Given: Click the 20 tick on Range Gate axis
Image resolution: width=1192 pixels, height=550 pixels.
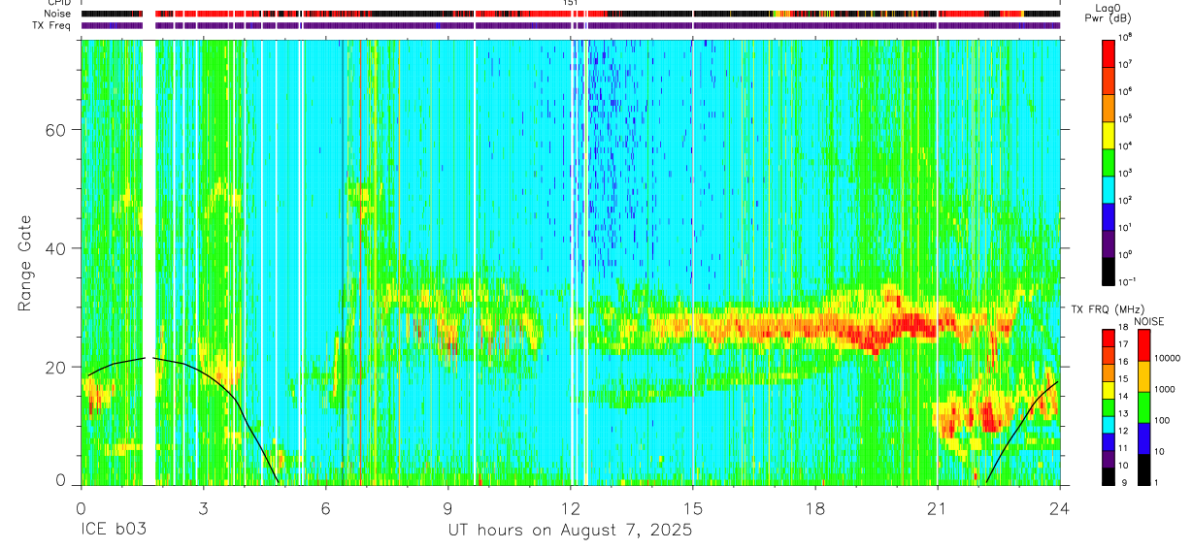Looking at the screenshot, I should click(56, 367).
